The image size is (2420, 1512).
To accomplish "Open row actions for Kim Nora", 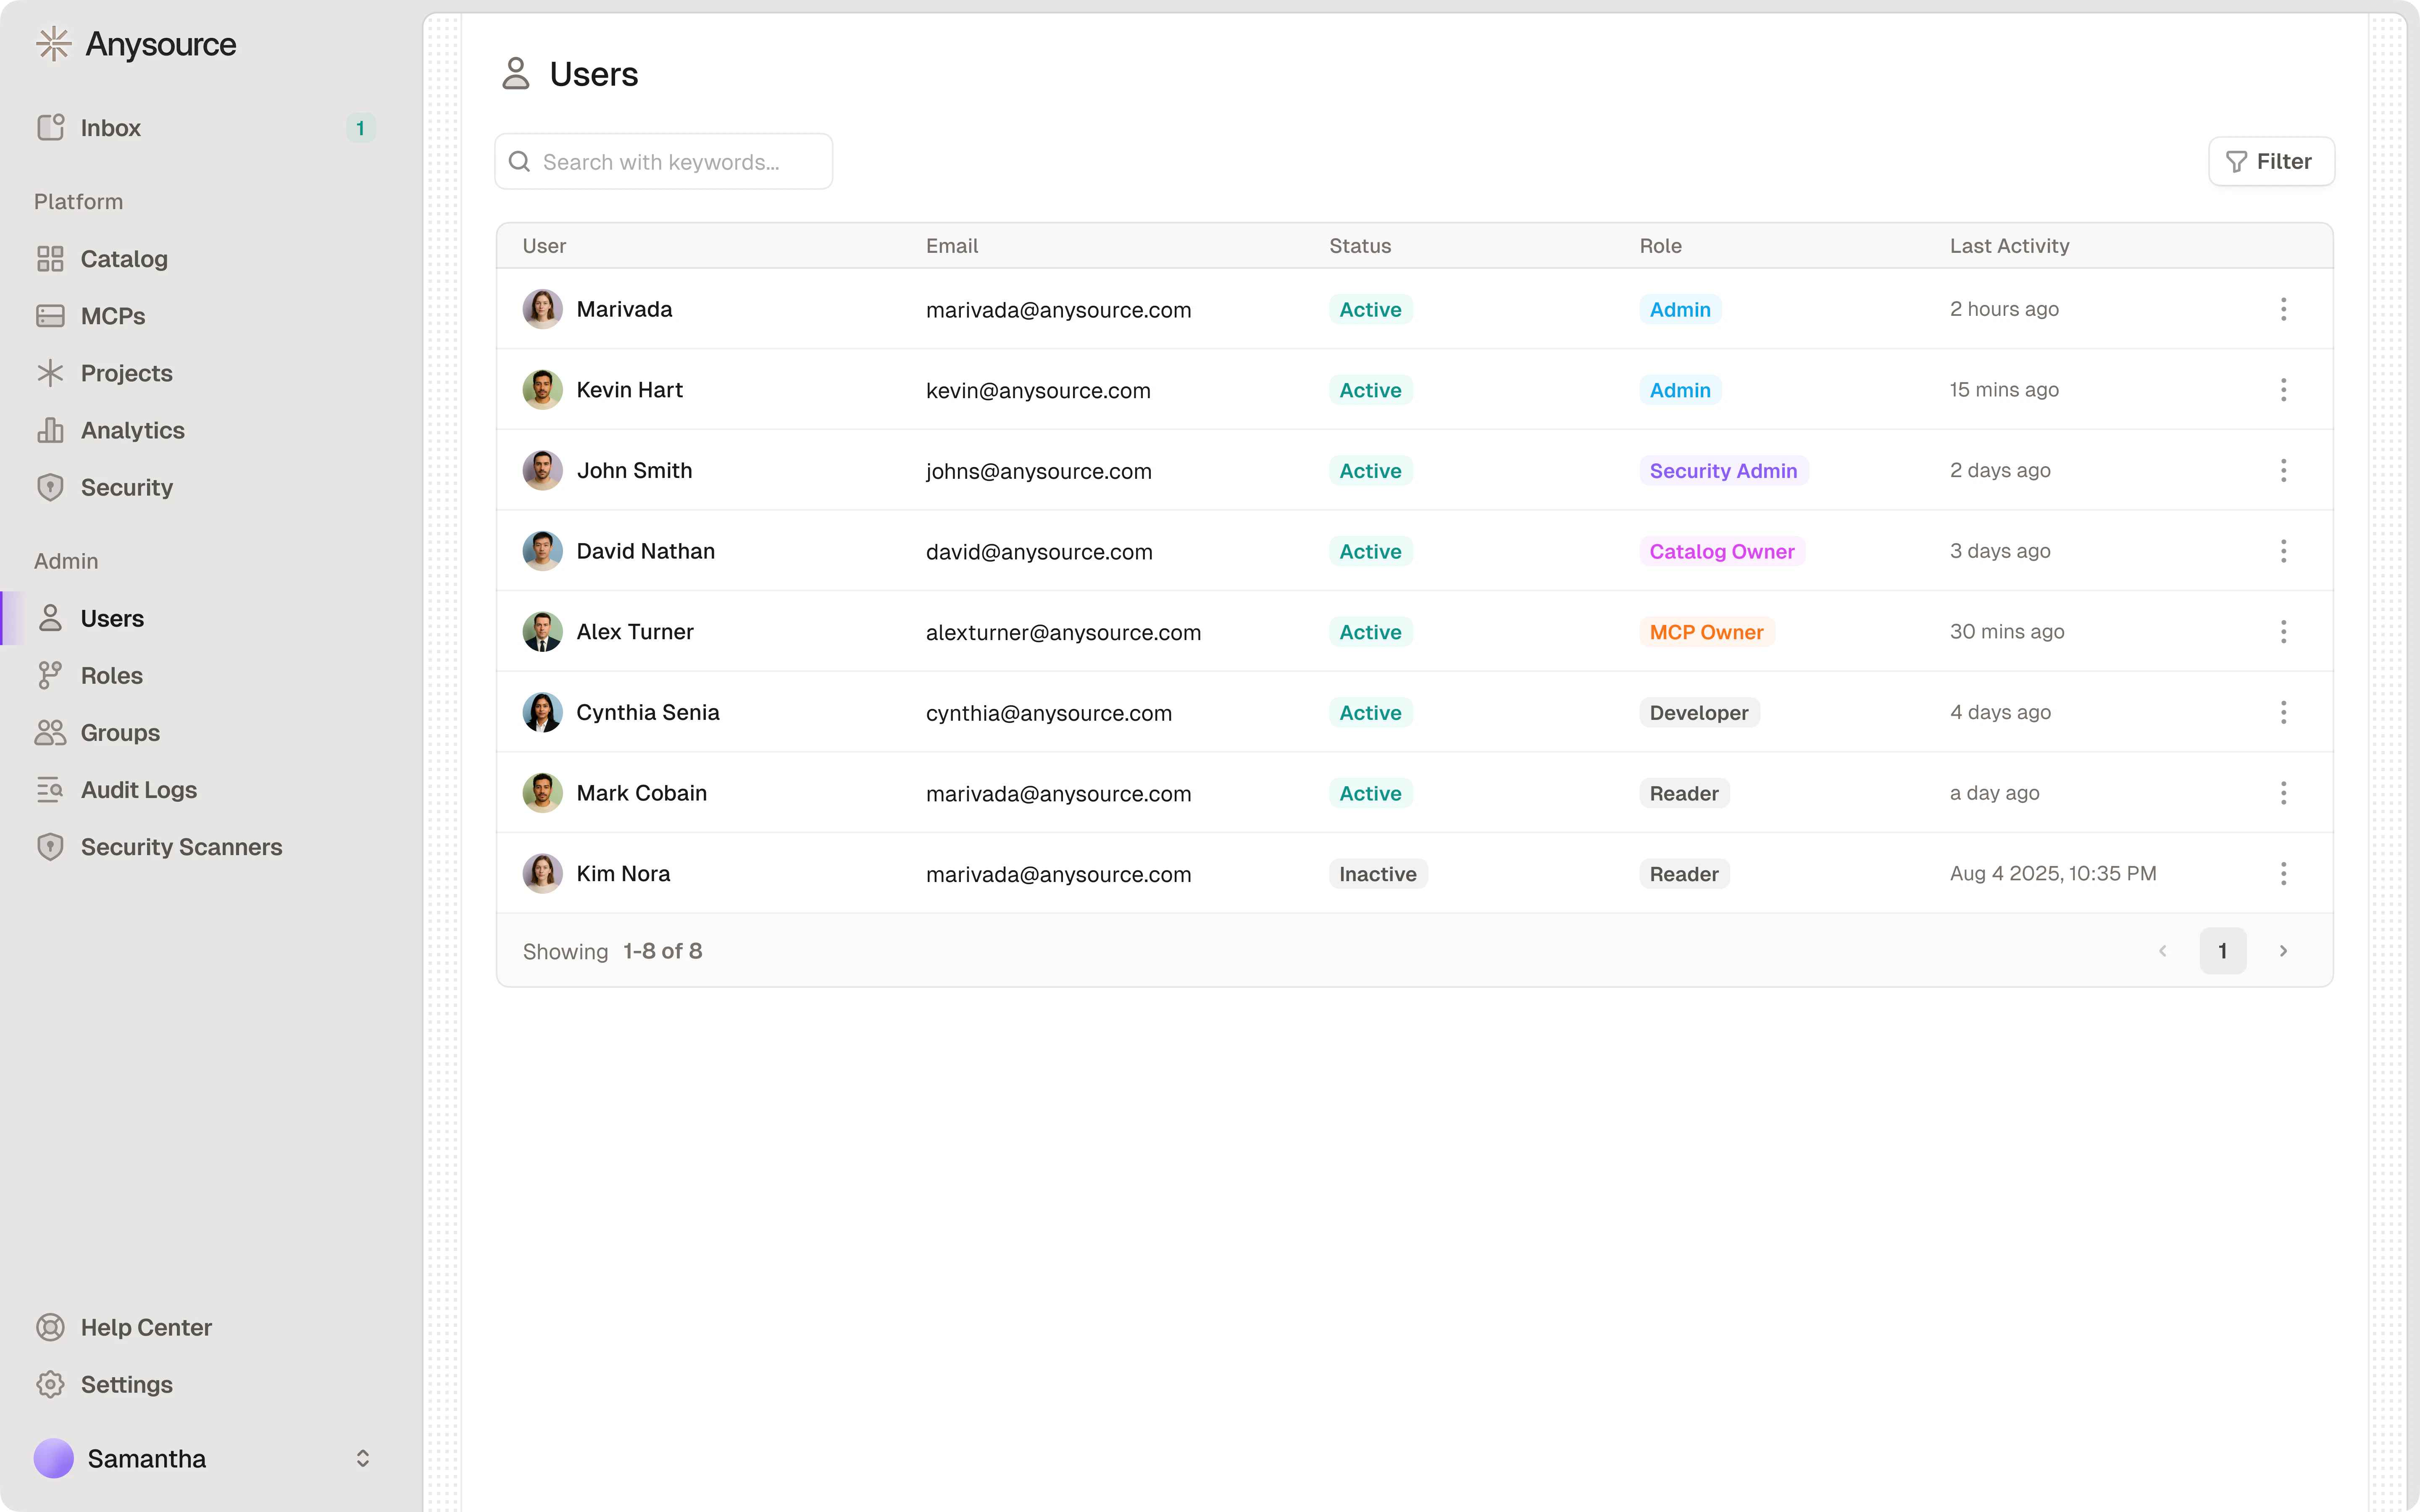I will (2283, 874).
